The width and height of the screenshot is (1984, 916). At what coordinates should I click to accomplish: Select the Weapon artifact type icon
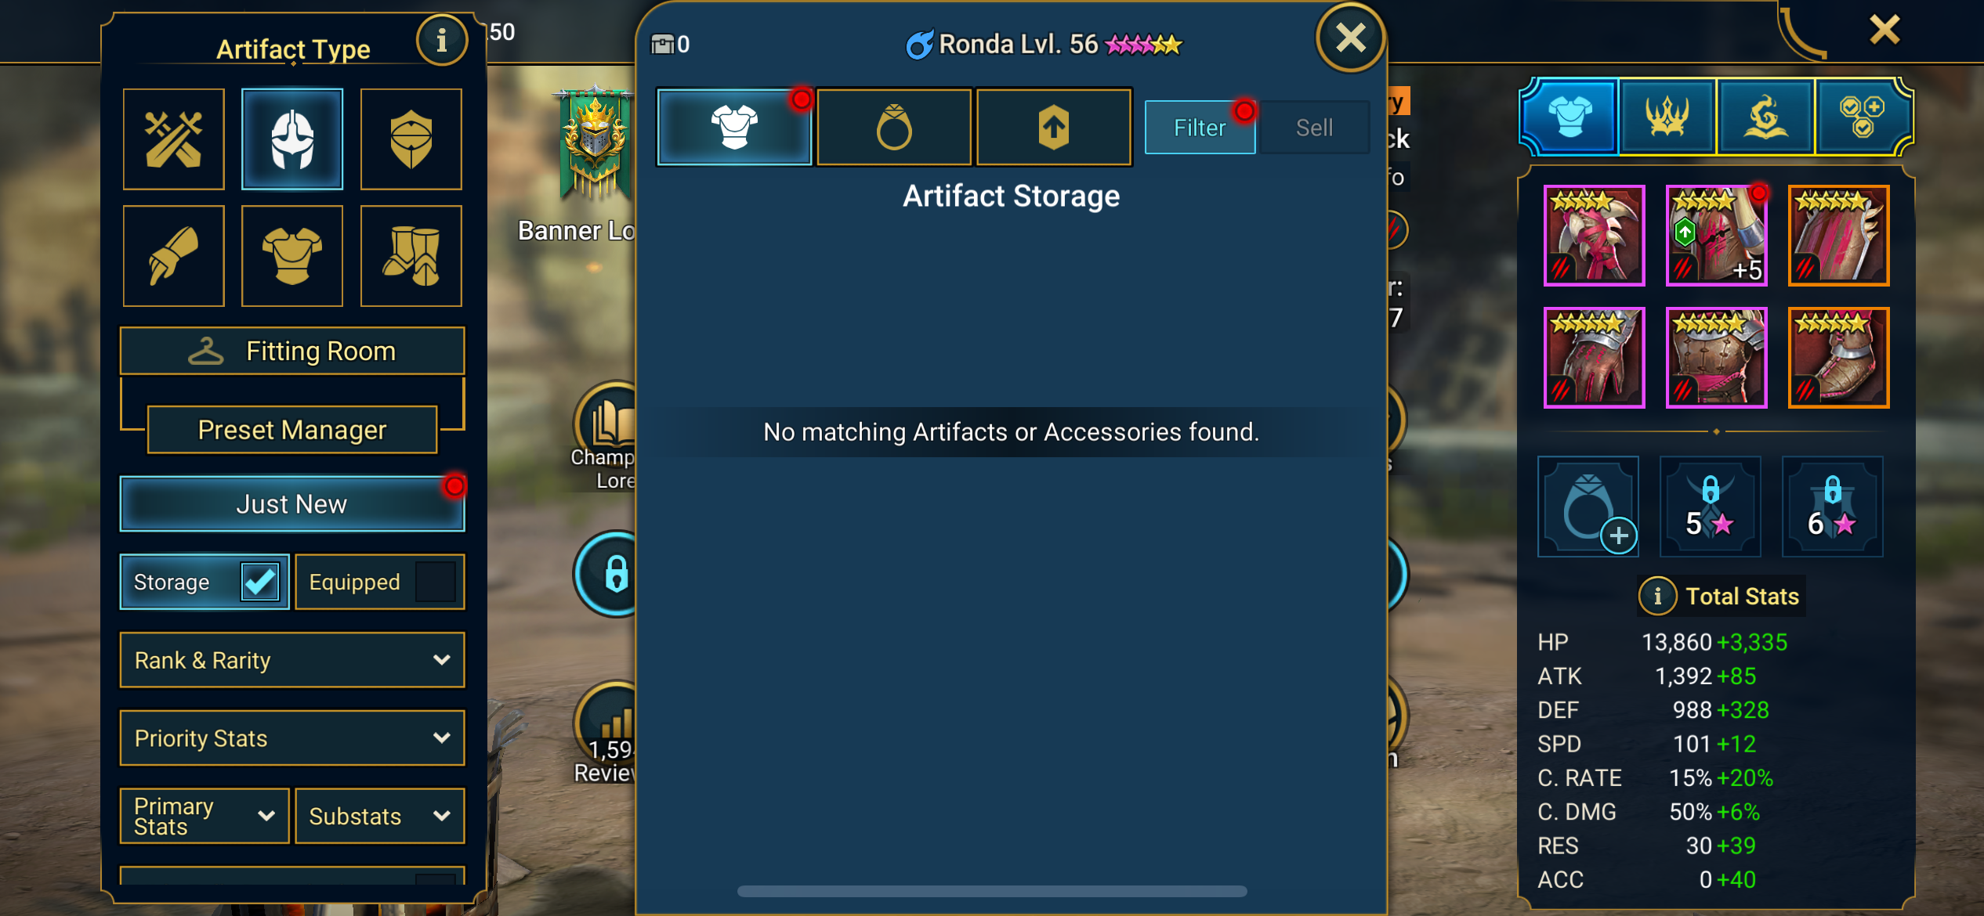pyautogui.click(x=174, y=139)
